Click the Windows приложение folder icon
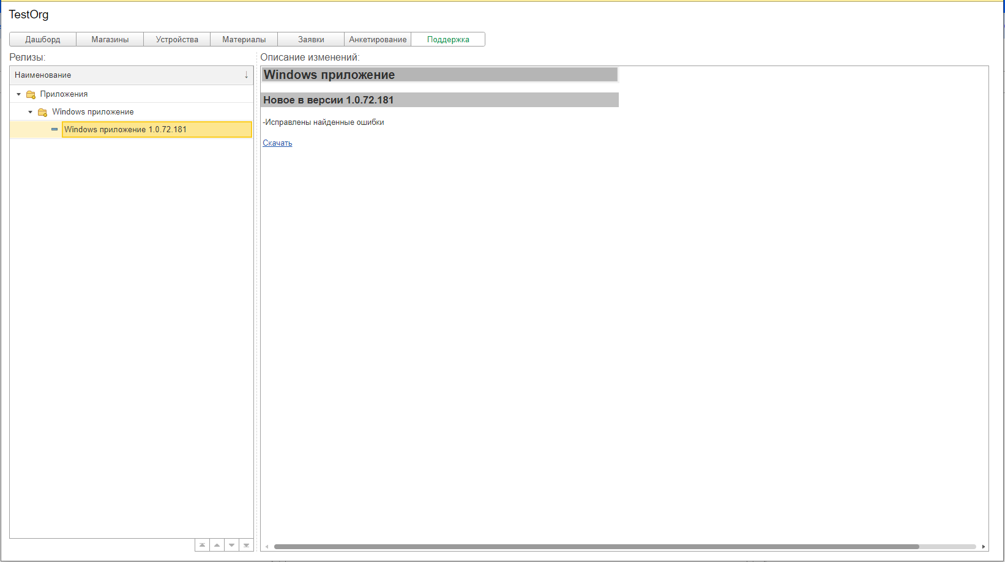The width and height of the screenshot is (1005, 562). (x=42, y=112)
